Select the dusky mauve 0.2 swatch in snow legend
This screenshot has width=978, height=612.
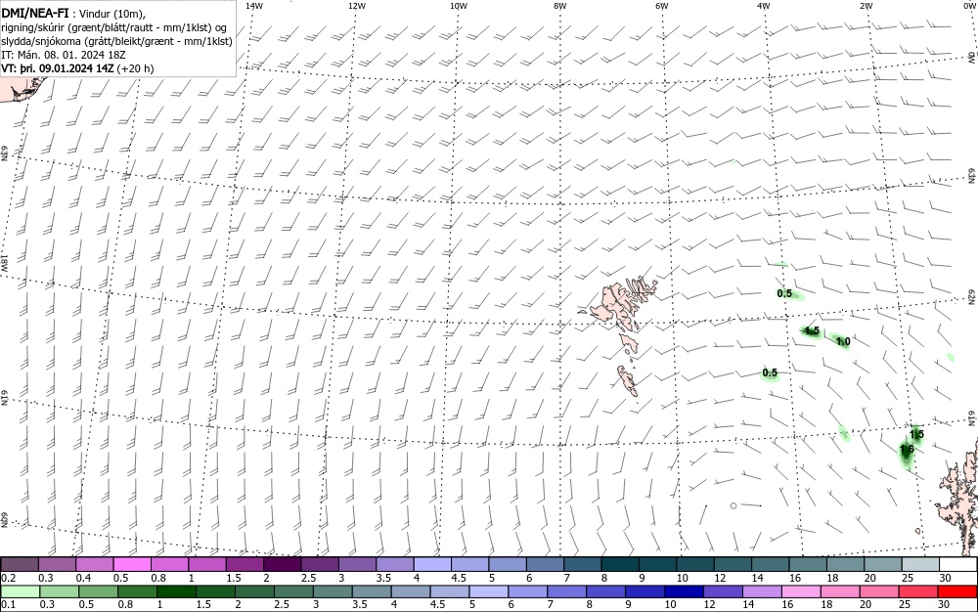pyautogui.click(x=20, y=565)
